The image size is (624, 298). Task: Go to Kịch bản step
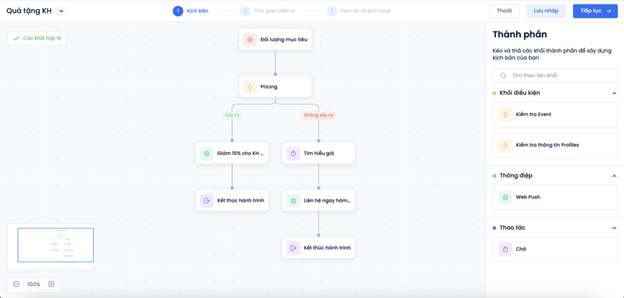point(197,11)
